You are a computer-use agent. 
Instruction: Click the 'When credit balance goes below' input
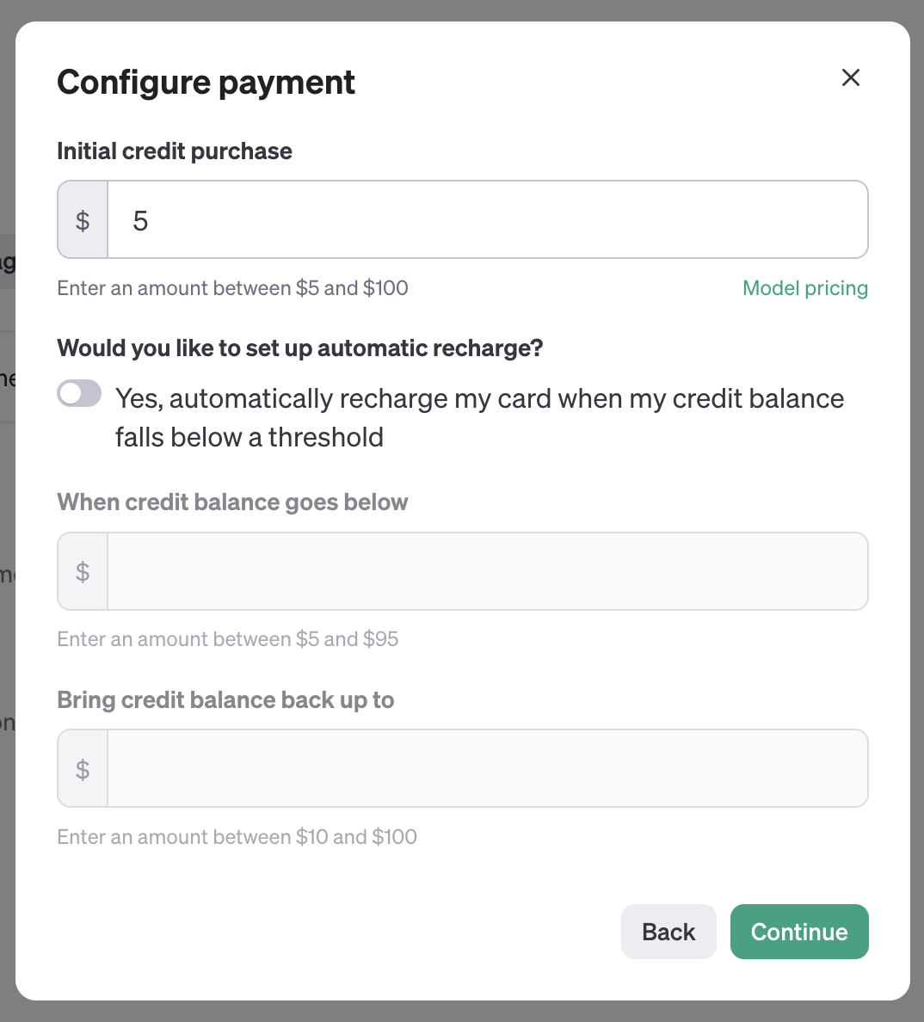click(487, 571)
